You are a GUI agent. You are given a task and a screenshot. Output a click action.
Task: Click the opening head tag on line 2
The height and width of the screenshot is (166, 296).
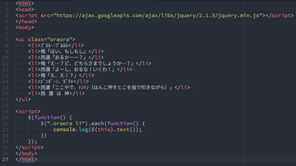click(25, 10)
